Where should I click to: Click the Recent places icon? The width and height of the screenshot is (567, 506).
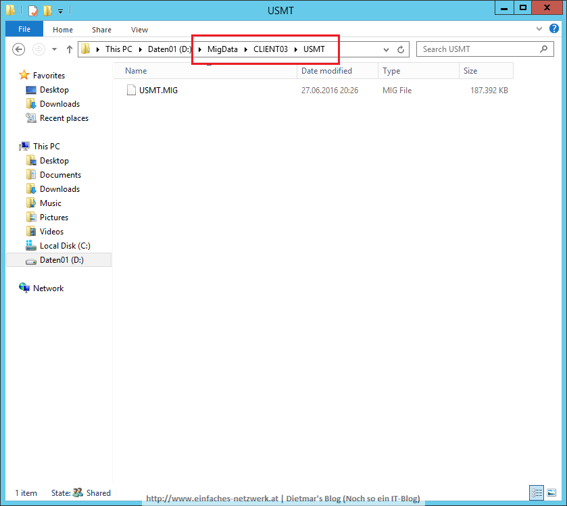click(x=31, y=118)
